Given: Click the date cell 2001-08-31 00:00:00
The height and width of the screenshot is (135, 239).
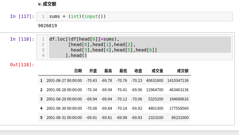Looking at the screenshot, I should coord(64,118).
